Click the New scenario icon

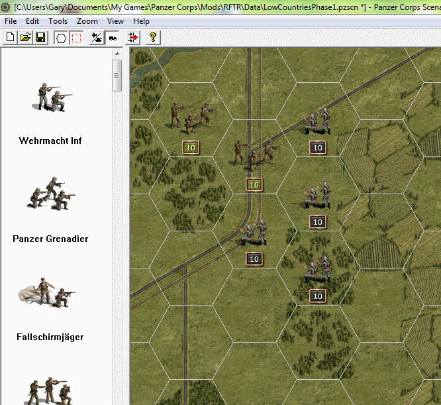(x=10, y=38)
